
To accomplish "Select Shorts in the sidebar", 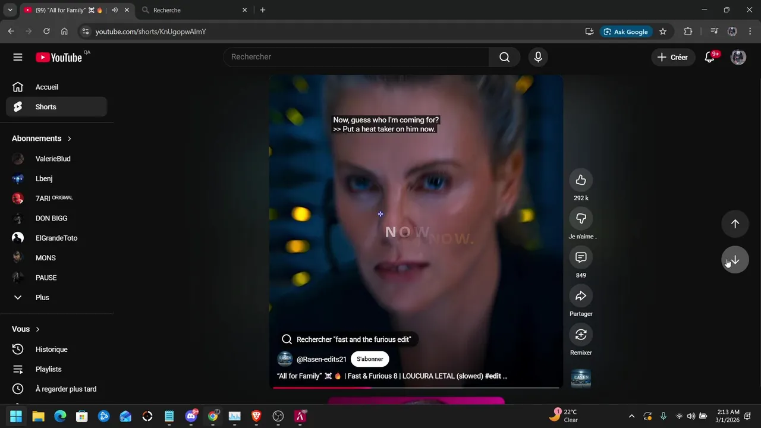I will (56, 107).
